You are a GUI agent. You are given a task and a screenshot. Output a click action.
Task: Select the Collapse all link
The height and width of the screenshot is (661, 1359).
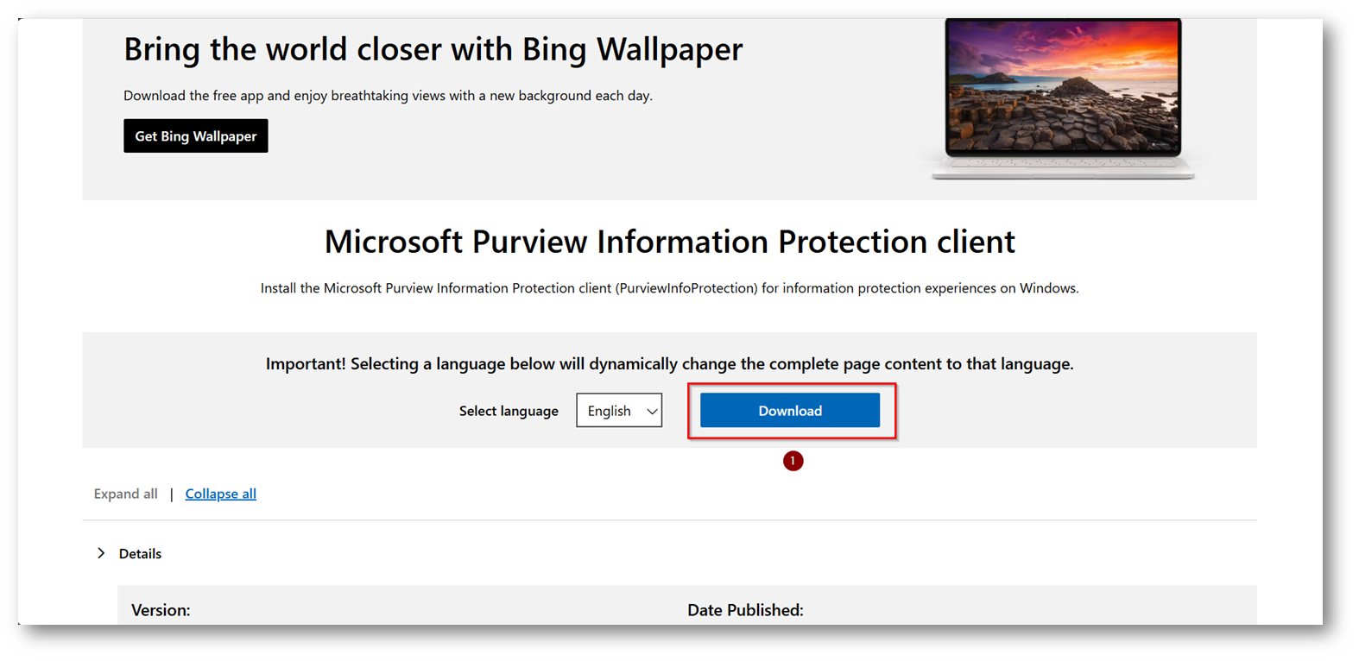click(x=220, y=494)
